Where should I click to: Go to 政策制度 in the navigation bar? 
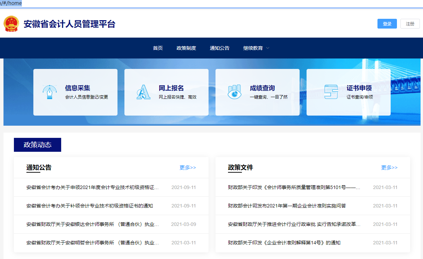(186, 48)
